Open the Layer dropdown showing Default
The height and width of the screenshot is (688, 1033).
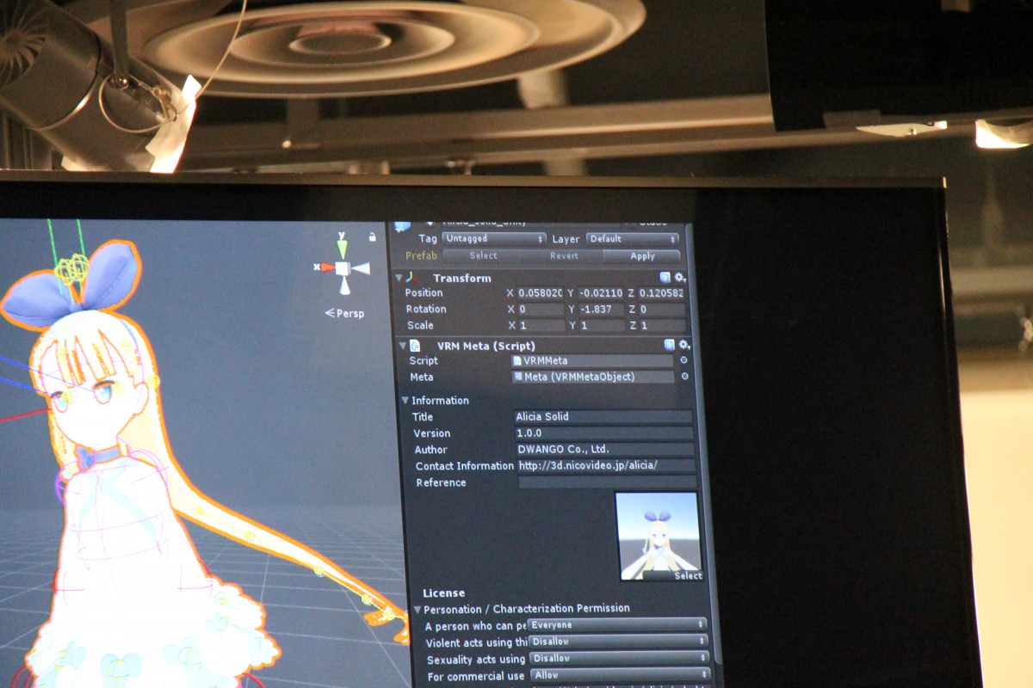(x=632, y=239)
